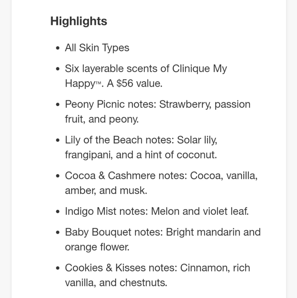Viewport: 297px width, 298px height.
Task: Click the amber, and musk text
Action: pyautogui.click(x=106, y=190)
